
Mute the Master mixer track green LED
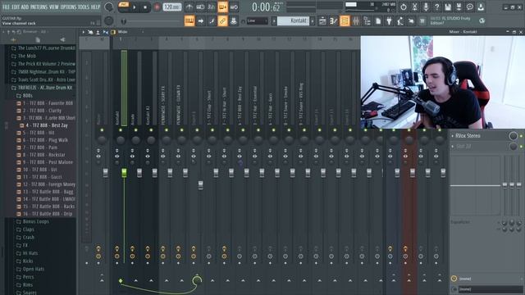pyautogui.click(x=102, y=130)
